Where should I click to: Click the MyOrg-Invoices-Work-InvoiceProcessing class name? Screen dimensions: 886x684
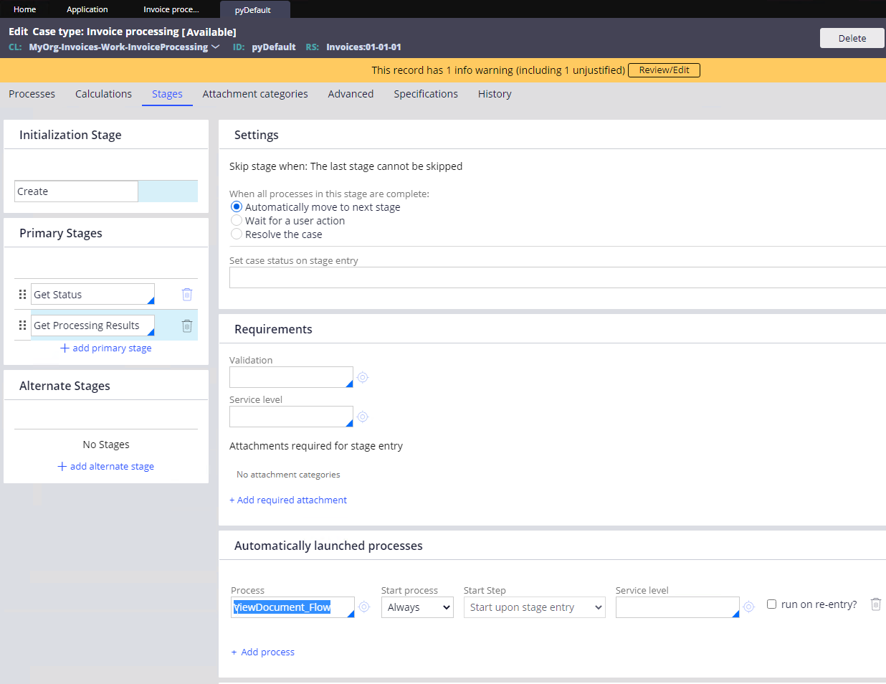[x=118, y=47]
